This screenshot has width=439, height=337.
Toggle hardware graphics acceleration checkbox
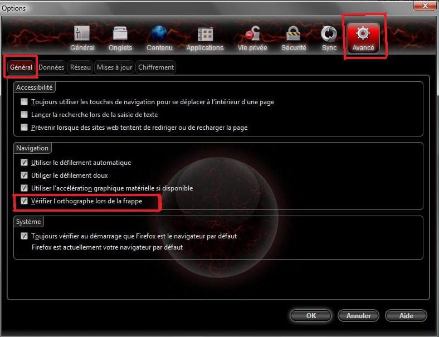point(25,188)
